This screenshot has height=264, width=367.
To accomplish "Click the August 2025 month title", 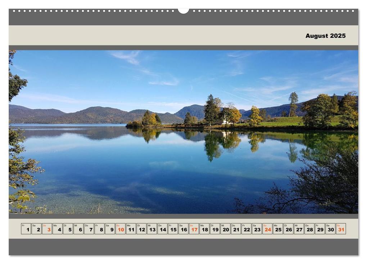I will (x=325, y=36).
